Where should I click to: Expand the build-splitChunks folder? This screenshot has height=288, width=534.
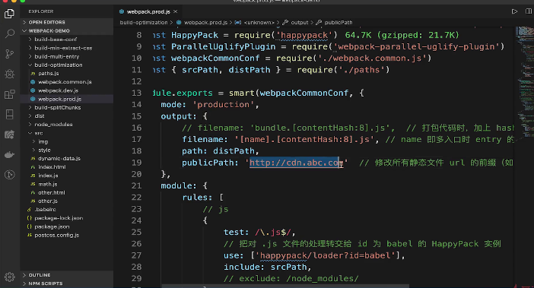click(x=58, y=107)
